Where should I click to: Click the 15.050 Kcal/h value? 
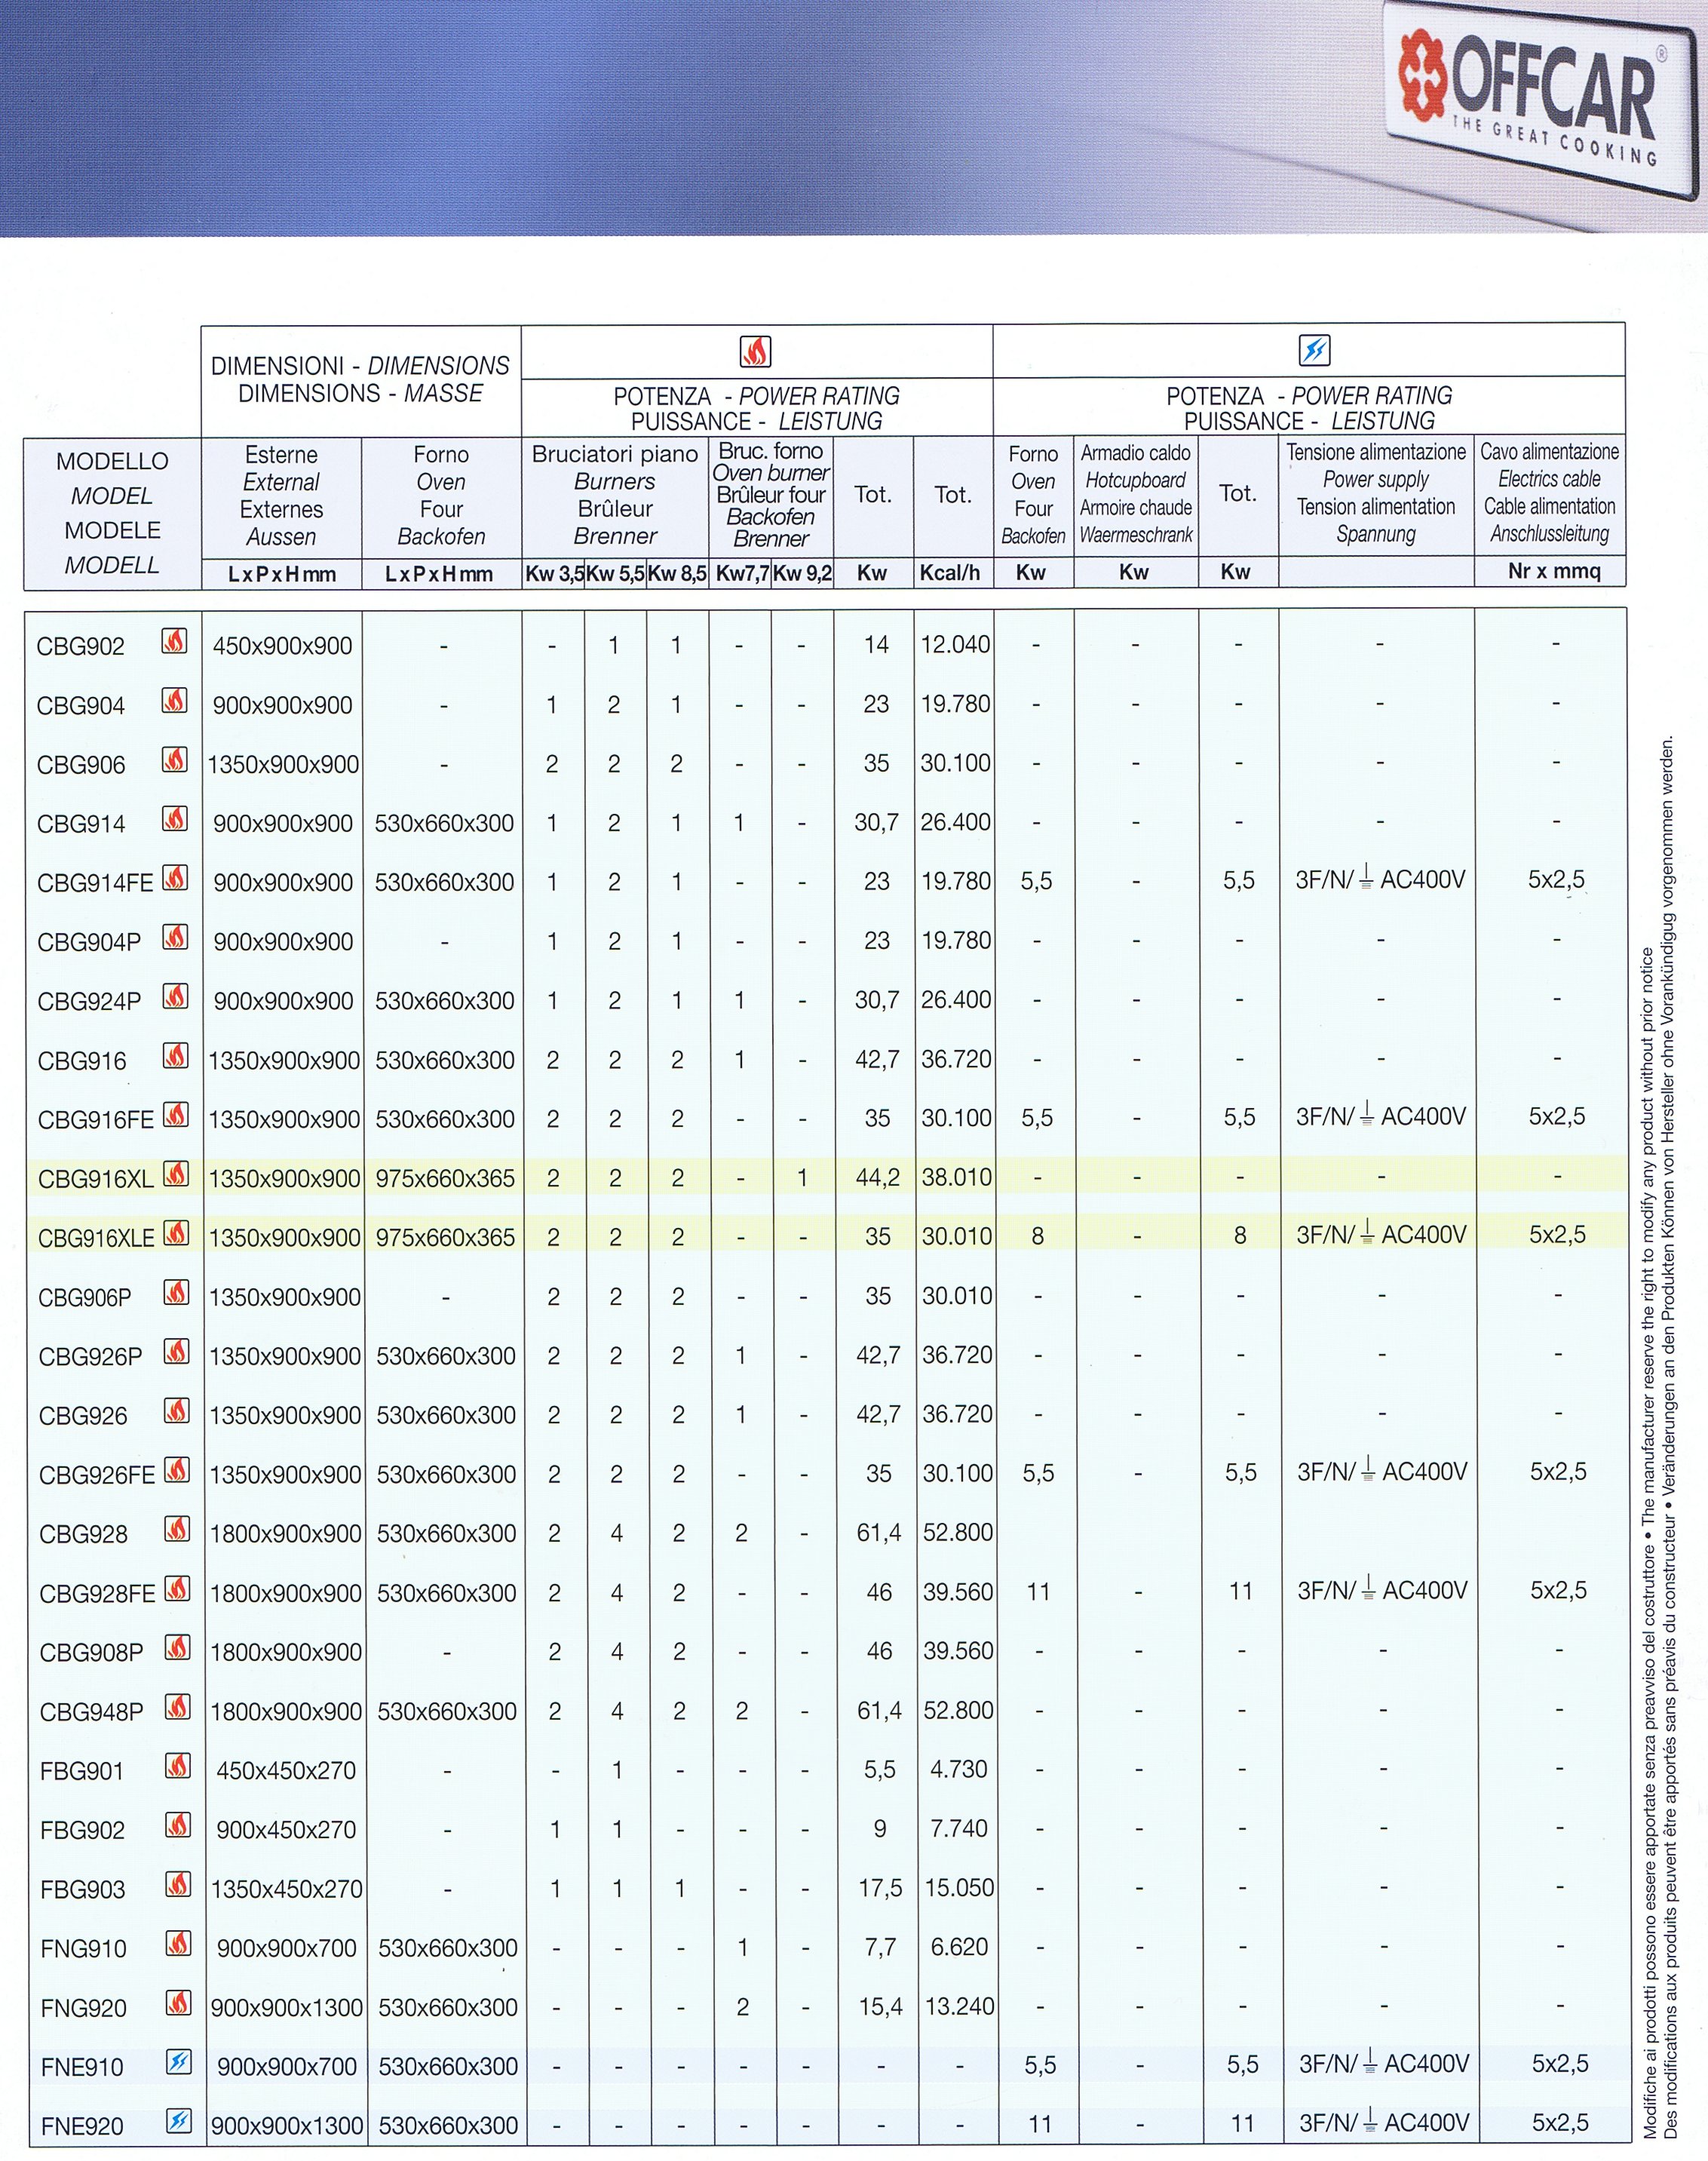(960, 1887)
